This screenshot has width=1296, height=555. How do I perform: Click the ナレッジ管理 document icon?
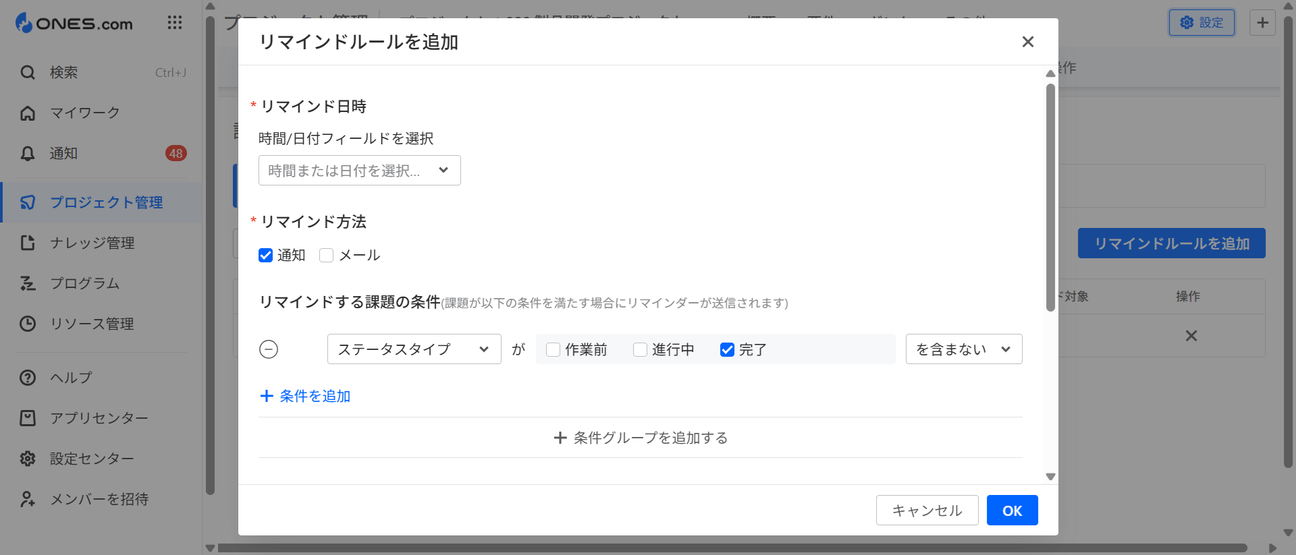[x=28, y=243]
